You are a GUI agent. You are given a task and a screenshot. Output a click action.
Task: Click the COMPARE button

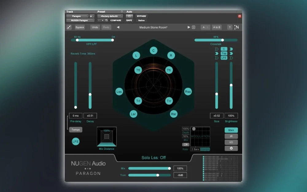click(x=116, y=20)
